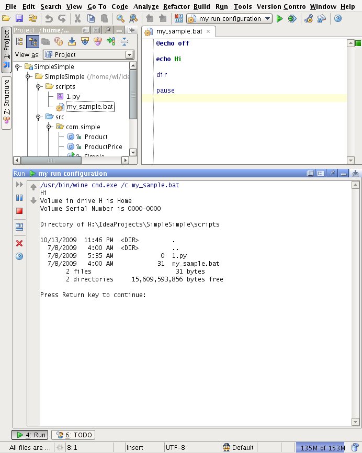This screenshot has height=453, width=362.
Task: Open the 1: Project side tab
Action: 6,50
